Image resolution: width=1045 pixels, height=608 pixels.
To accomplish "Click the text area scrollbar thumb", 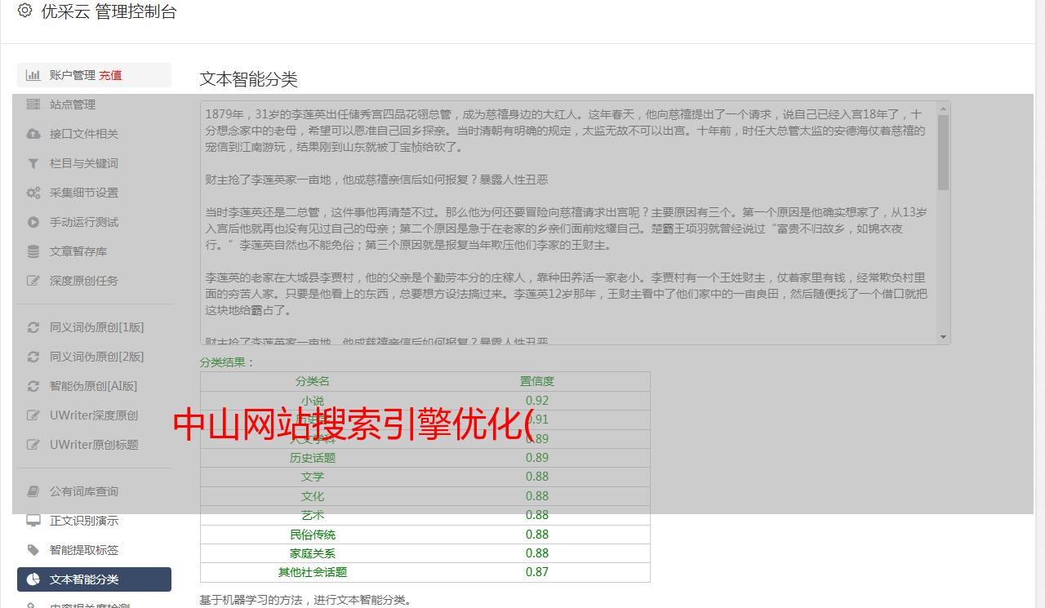I will (944, 152).
